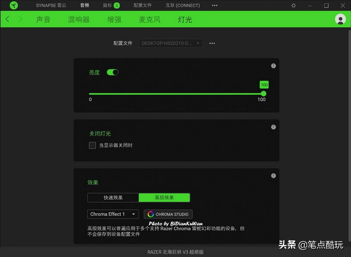Open the 鼠标 menu item
Viewport: 351px width, 257px height.
point(108,5)
